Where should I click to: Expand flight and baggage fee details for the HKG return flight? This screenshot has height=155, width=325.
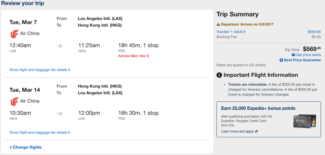point(39,133)
